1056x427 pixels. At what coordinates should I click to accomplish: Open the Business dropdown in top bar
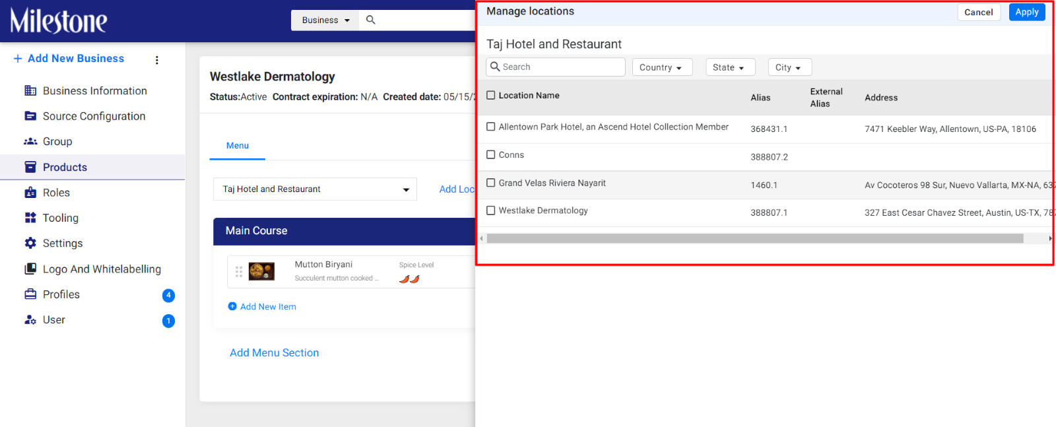point(325,20)
